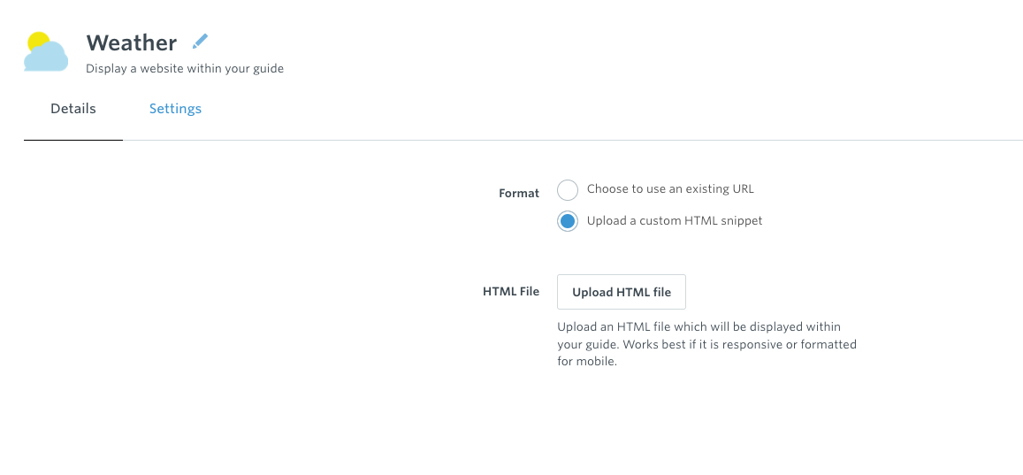Image resolution: width=1023 pixels, height=475 pixels.
Task: Click the 'Choose to use an existing URL' label text
Action: tap(670, 189)
